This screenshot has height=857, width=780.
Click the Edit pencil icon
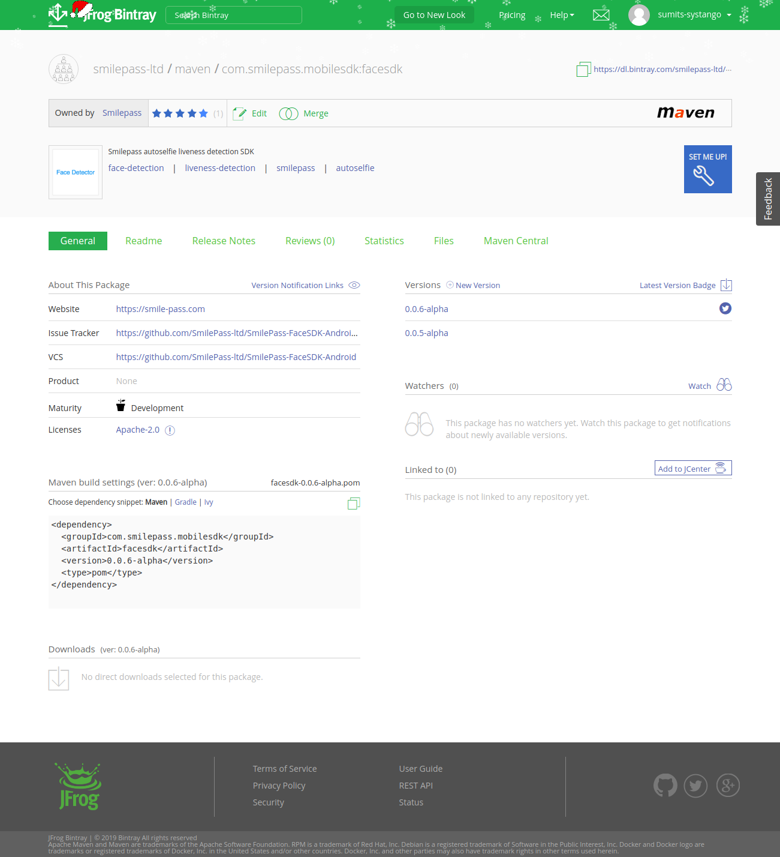(x=239, y=113)
